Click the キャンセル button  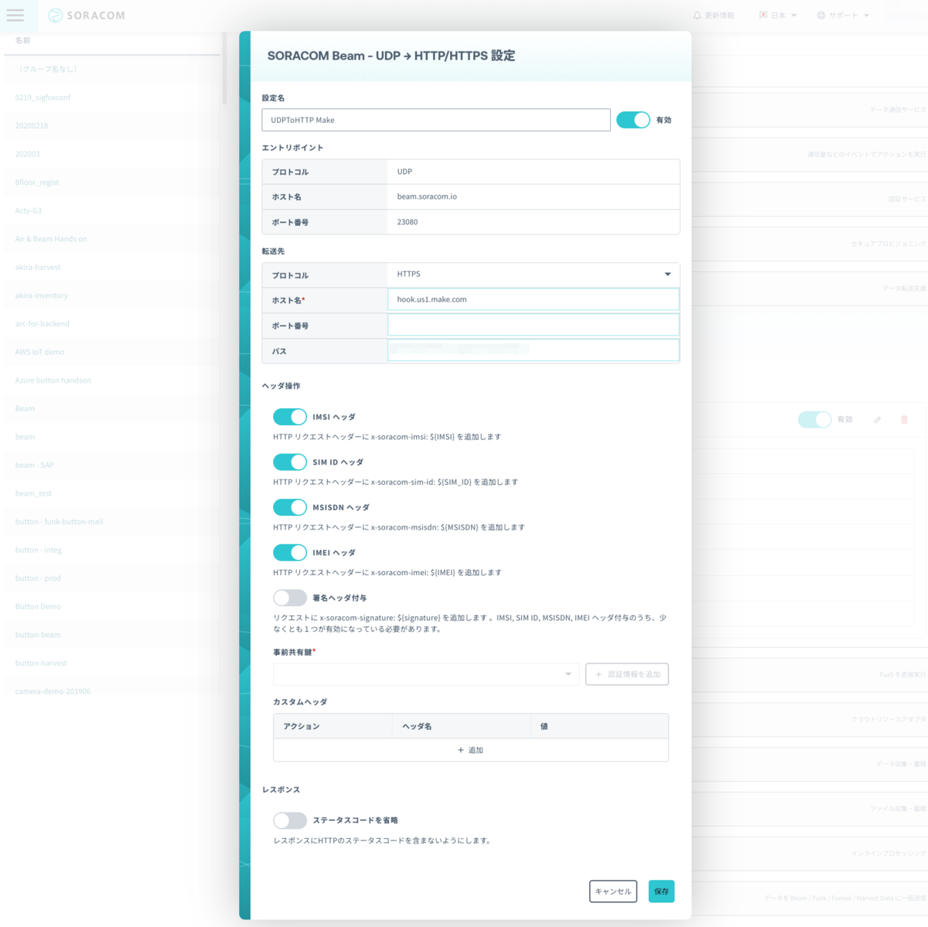pyautogui.click(x=613, y=891)
